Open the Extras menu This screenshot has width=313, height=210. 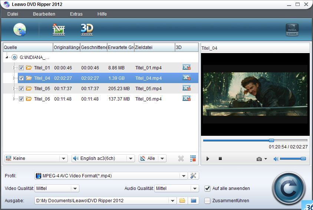pyautogui.click(x=76, y=14)
